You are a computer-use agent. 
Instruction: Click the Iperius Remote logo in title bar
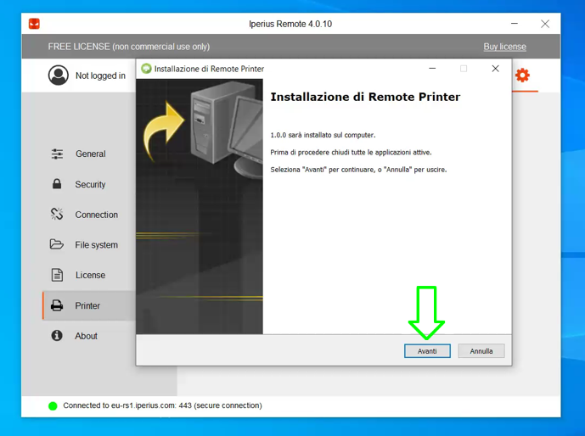[34, 24]
